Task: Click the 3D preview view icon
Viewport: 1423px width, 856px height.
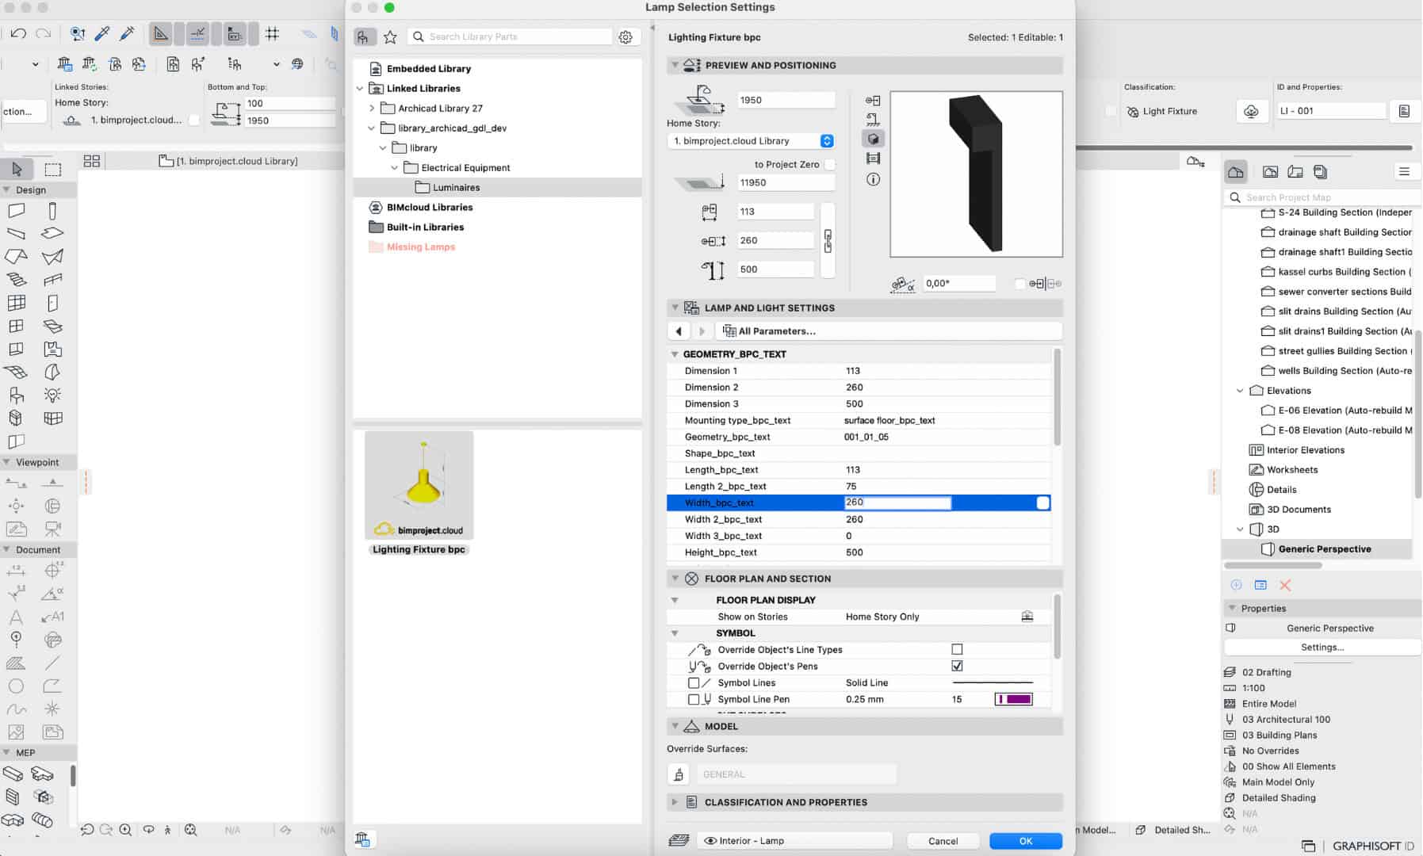Action: (x=873, y=139)
